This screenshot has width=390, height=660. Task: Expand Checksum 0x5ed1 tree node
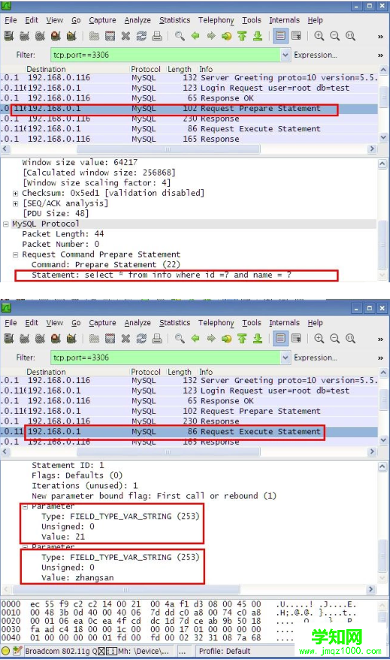pos(16,193)
